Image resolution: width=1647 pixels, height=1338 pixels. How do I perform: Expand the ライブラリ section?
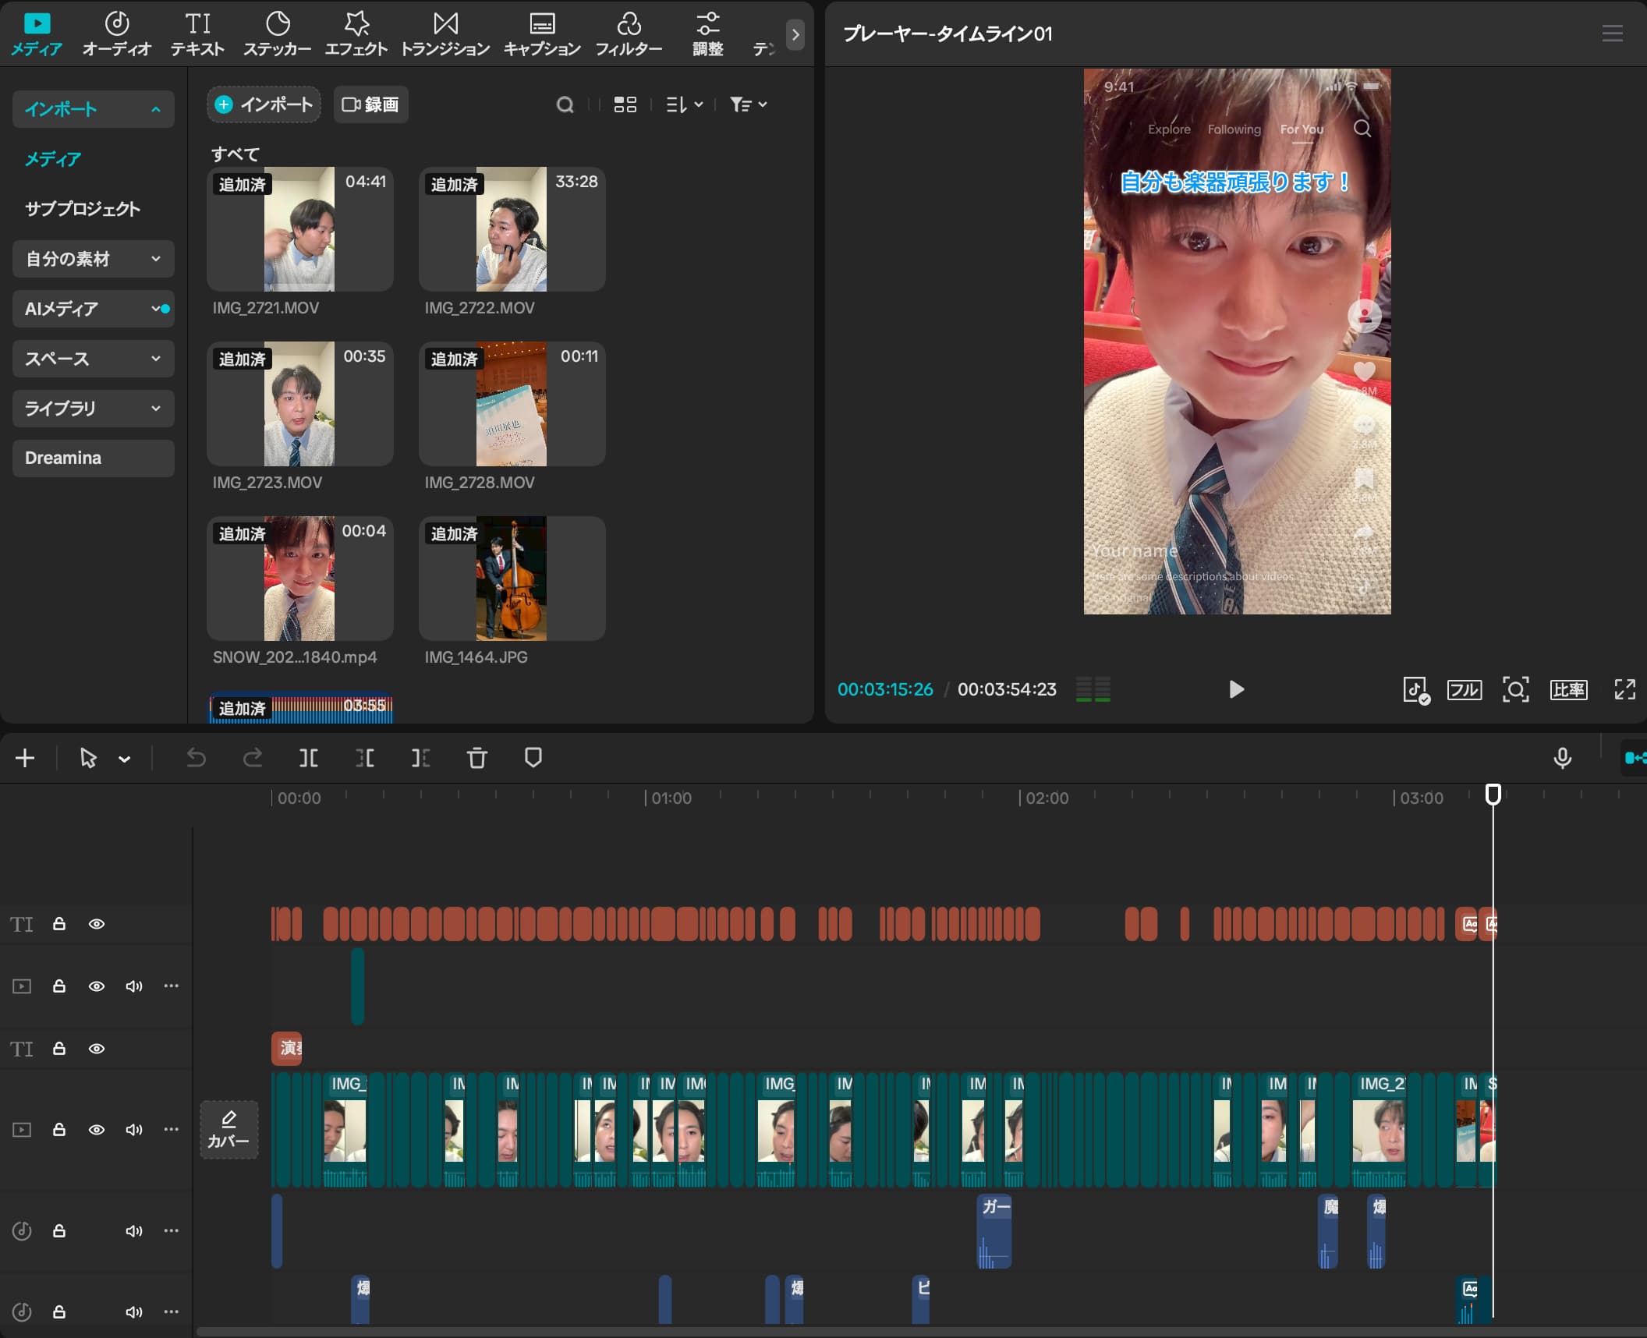pos(93,409)
